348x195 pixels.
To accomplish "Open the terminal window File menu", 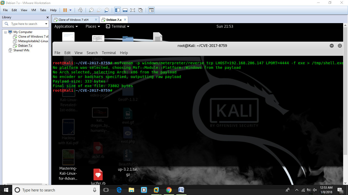I will (57, 53).
